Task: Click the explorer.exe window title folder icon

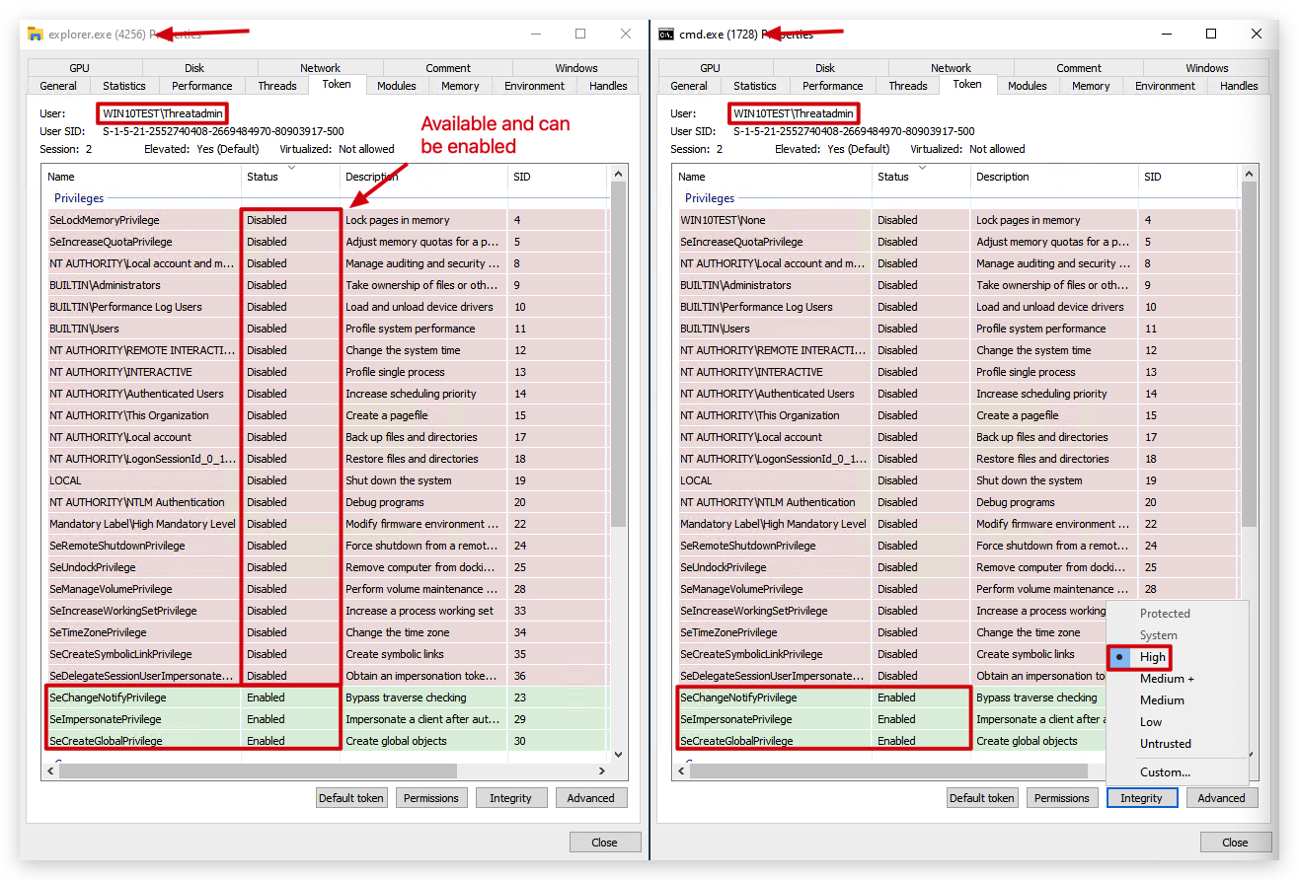Action: [36, 34]
